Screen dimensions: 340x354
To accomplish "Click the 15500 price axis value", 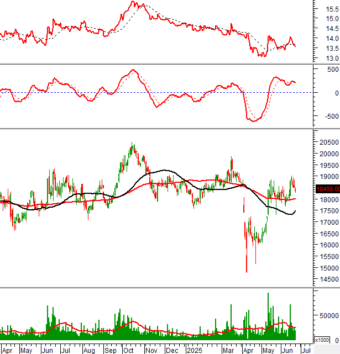I will [329, 256].
